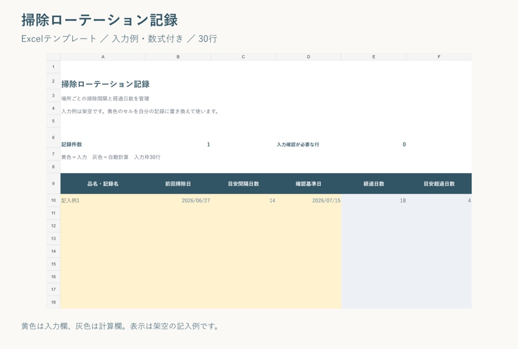518x349 pixels.
Task: Select row 10 header
Action: [x=53, y=200]
